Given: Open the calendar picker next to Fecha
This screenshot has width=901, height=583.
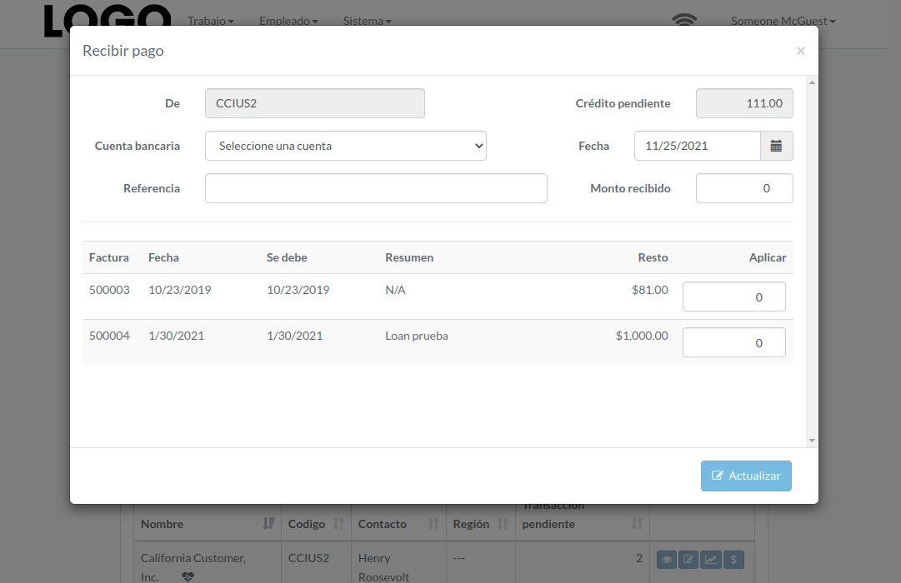Looking at the screenshot, I should tap(776, 146).
